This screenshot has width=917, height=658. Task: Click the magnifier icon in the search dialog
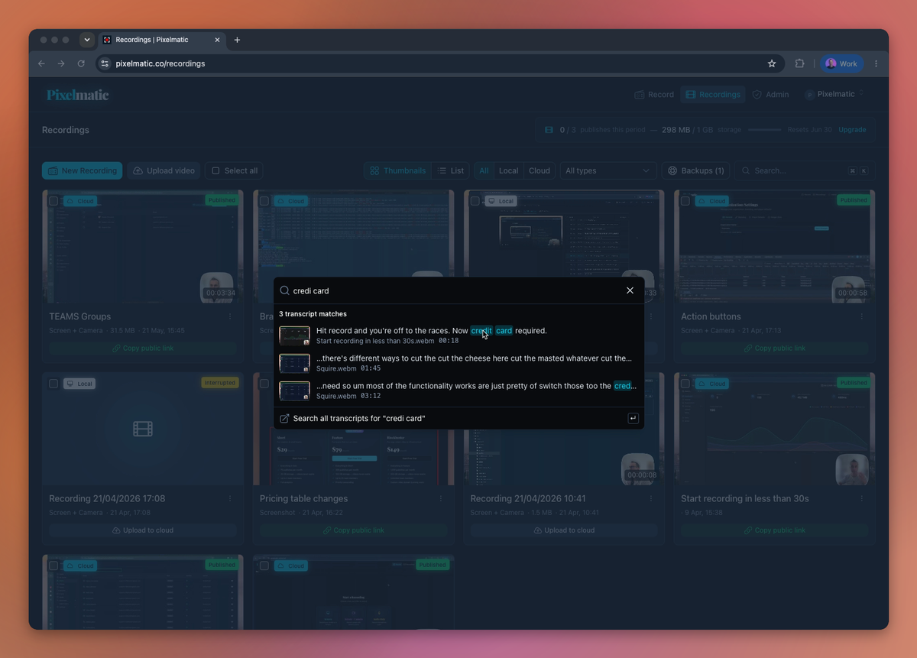pyautogui.click(x=284, y=290)
